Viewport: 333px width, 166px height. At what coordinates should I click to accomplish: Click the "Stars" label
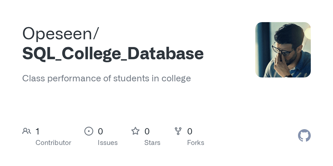pos(152,143)
